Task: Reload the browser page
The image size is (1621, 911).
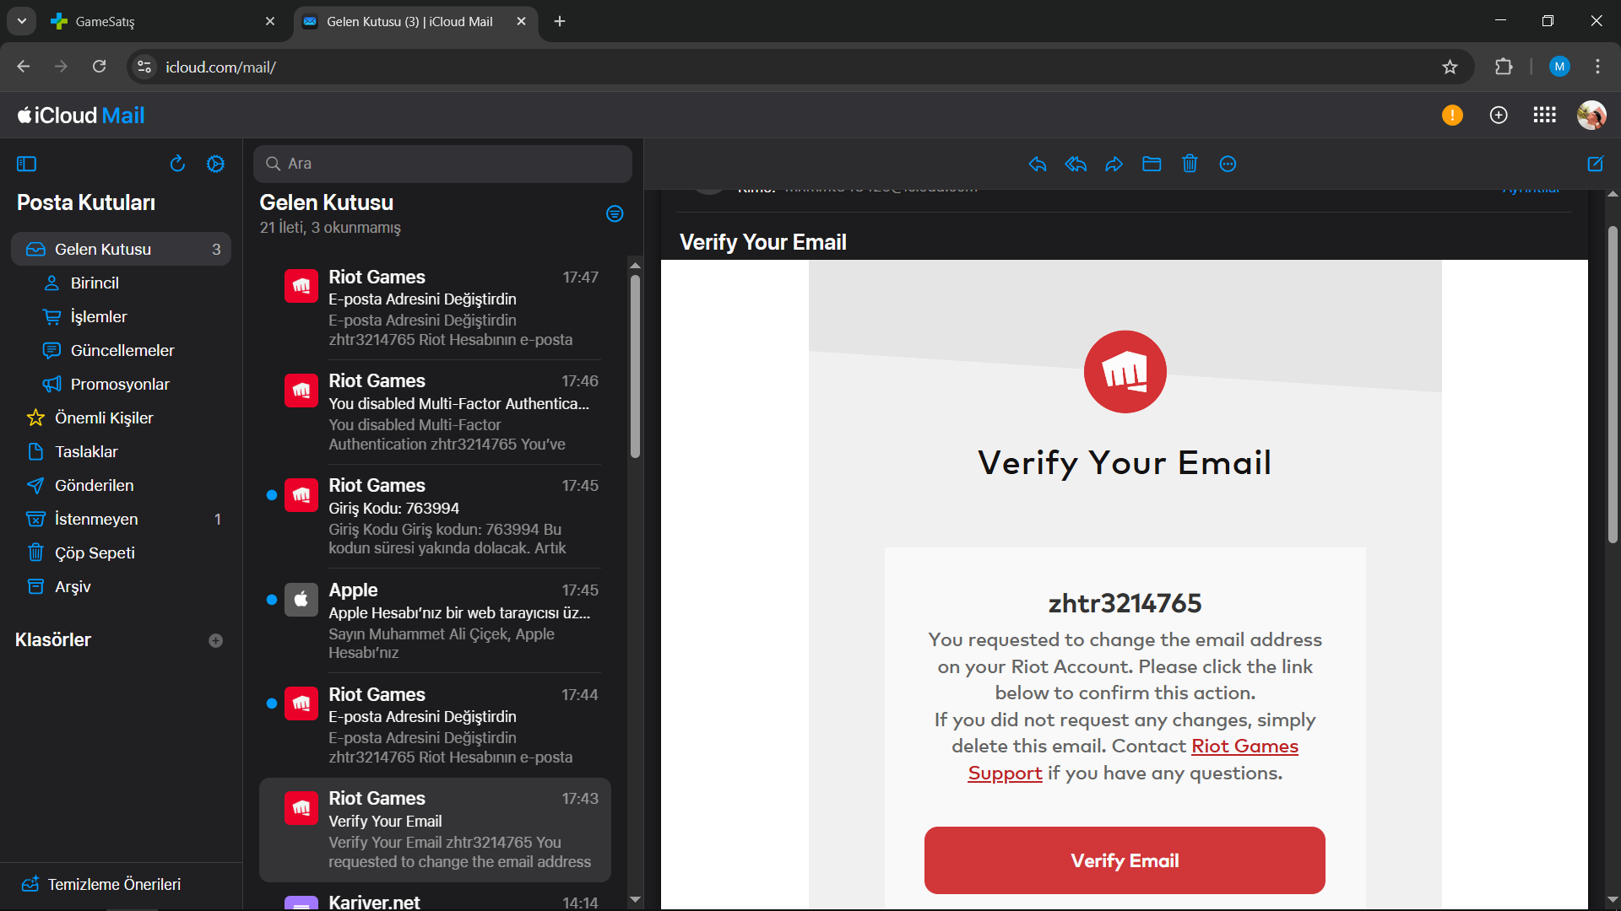Action: click(100, 67)
